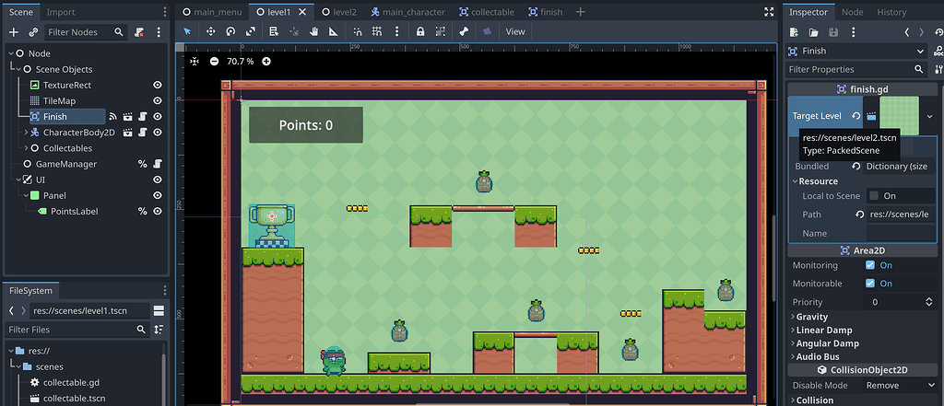This screenshot has width=944, height=406.
Task: Activate the Scale Mode tool
Action: (x=250, y=31)
